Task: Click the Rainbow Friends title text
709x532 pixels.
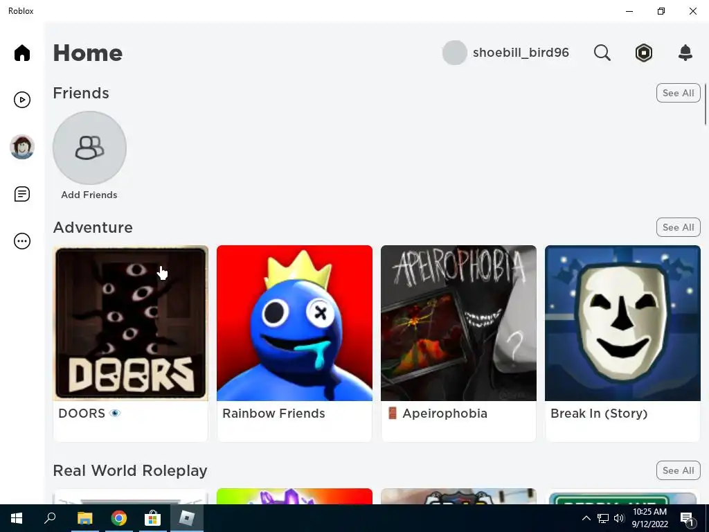Action: 273,414
